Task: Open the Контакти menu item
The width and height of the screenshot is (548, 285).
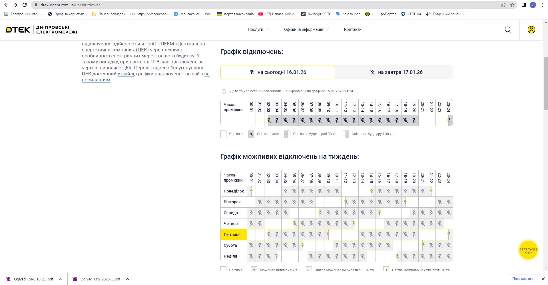Action: [353, 29]
